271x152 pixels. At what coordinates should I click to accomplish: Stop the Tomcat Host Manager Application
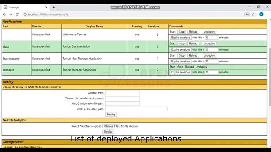point(182,55)
